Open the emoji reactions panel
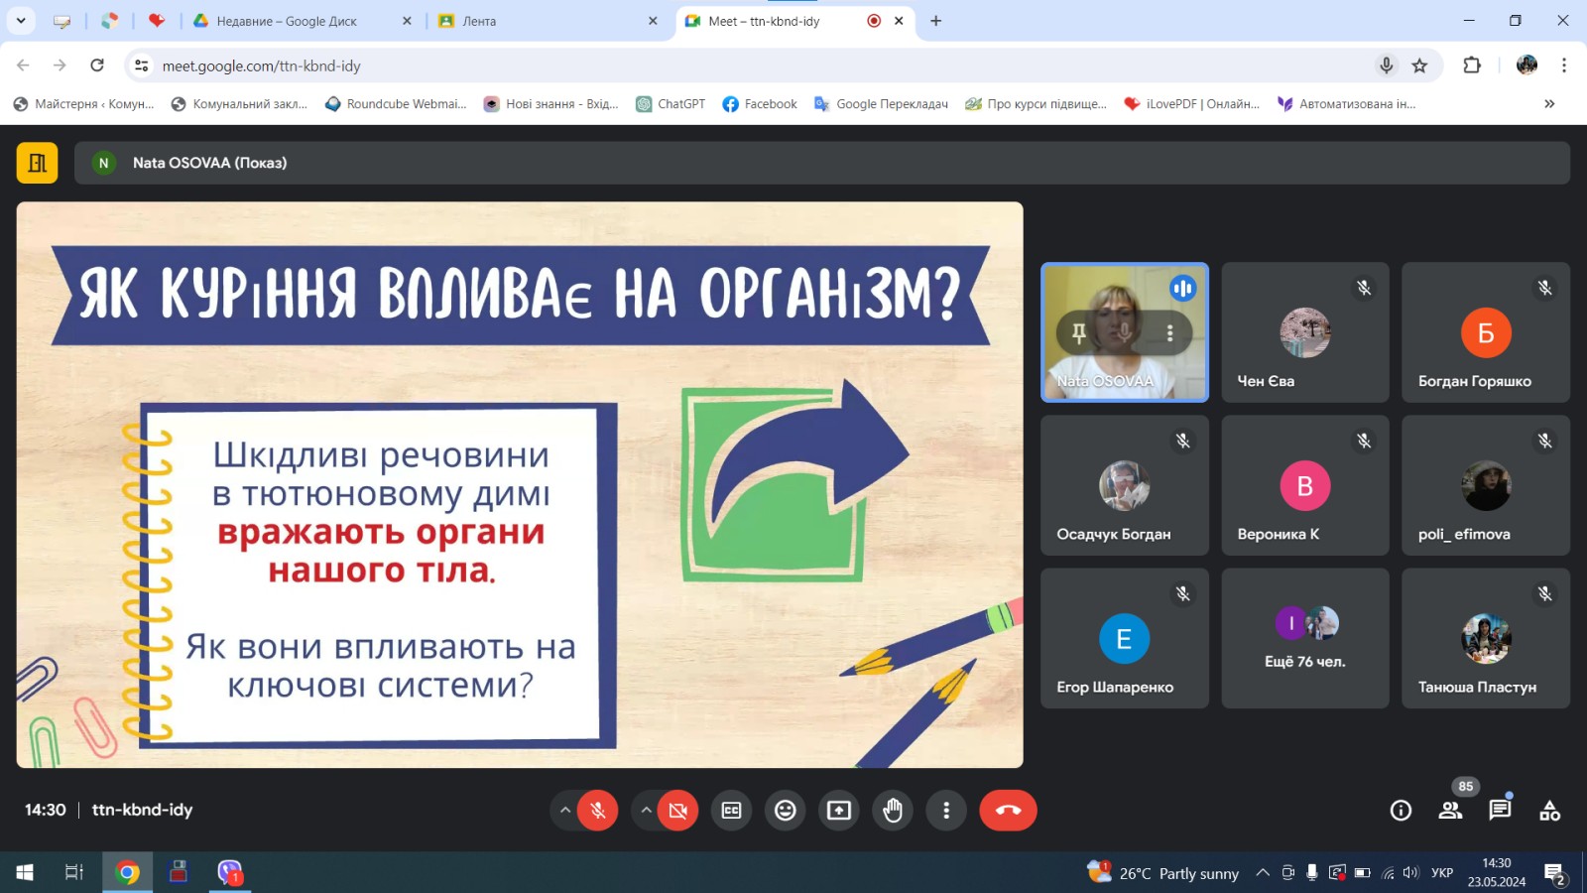The height and width of the screenshot is (893, 1587). point(786,811)
